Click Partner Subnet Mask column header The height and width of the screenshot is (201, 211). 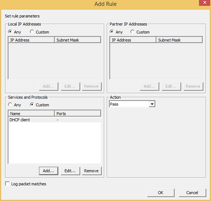(179, 40)
